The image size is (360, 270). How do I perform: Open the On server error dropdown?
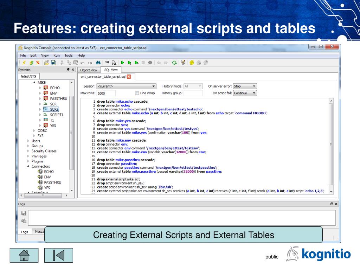click(245, 86)
